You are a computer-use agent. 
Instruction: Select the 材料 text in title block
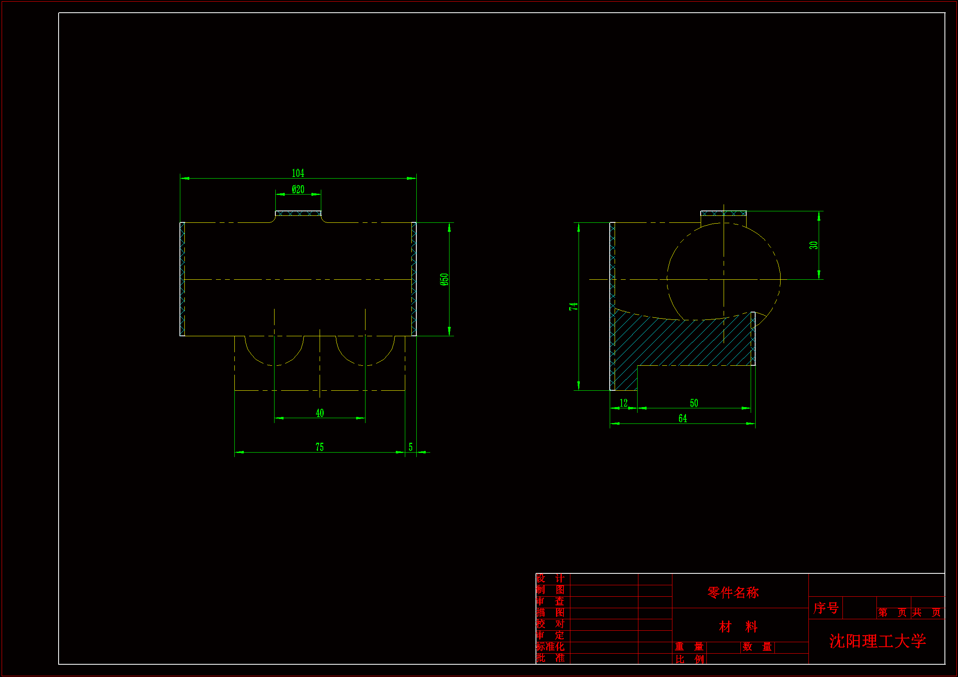tap(738, 627)
